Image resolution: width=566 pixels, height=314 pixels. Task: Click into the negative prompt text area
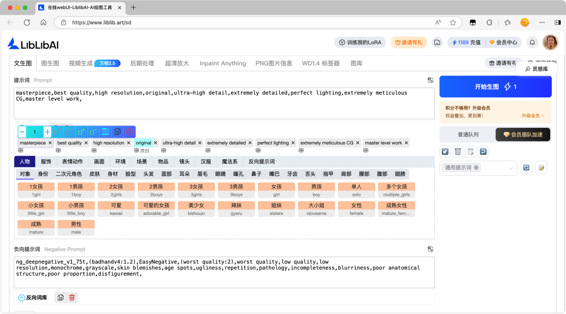pyautogui.click(x=224, y=273)
